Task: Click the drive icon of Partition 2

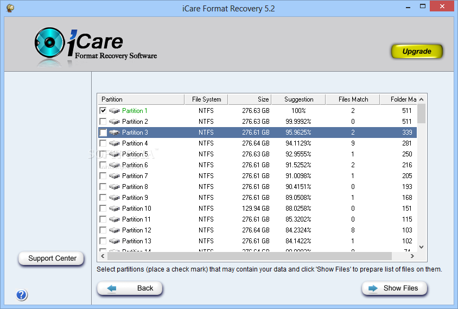Action: coord(114,122)
